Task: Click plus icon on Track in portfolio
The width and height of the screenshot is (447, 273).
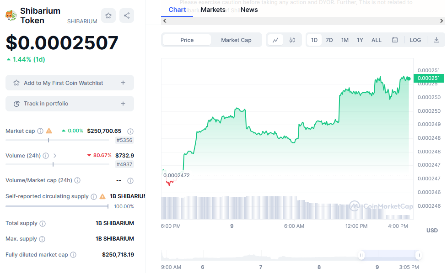Action: click(x=123, y=104)
